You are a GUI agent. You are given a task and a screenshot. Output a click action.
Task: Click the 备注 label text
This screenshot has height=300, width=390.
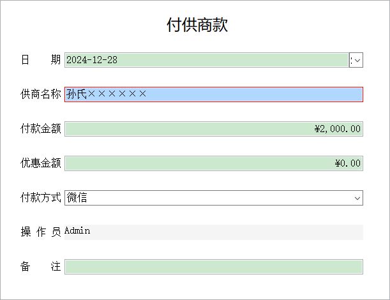point(41,267)
